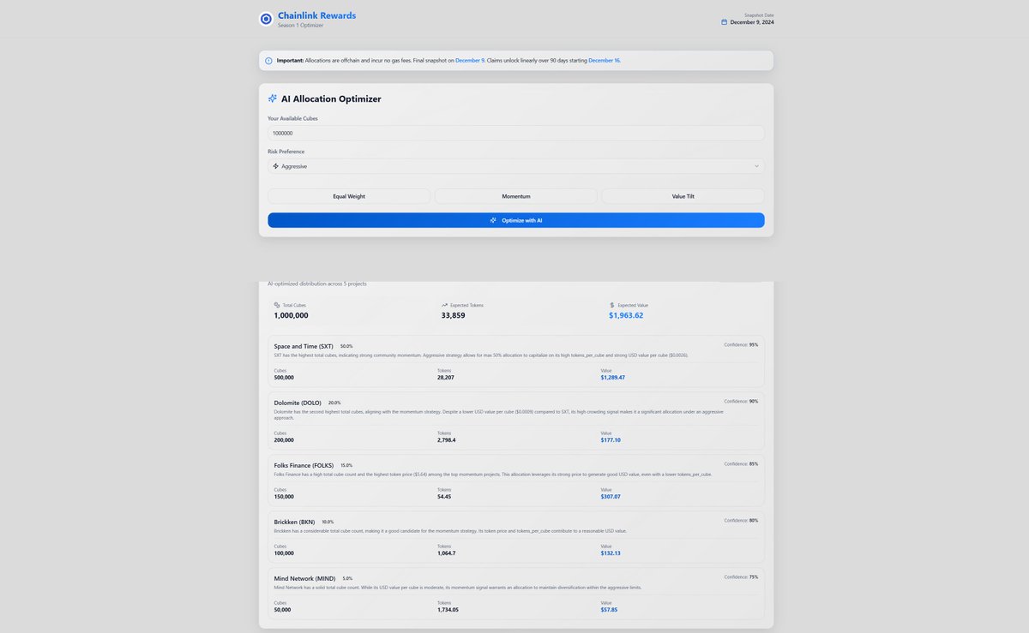Click the Confidence: 90% label

click(741, 401)
